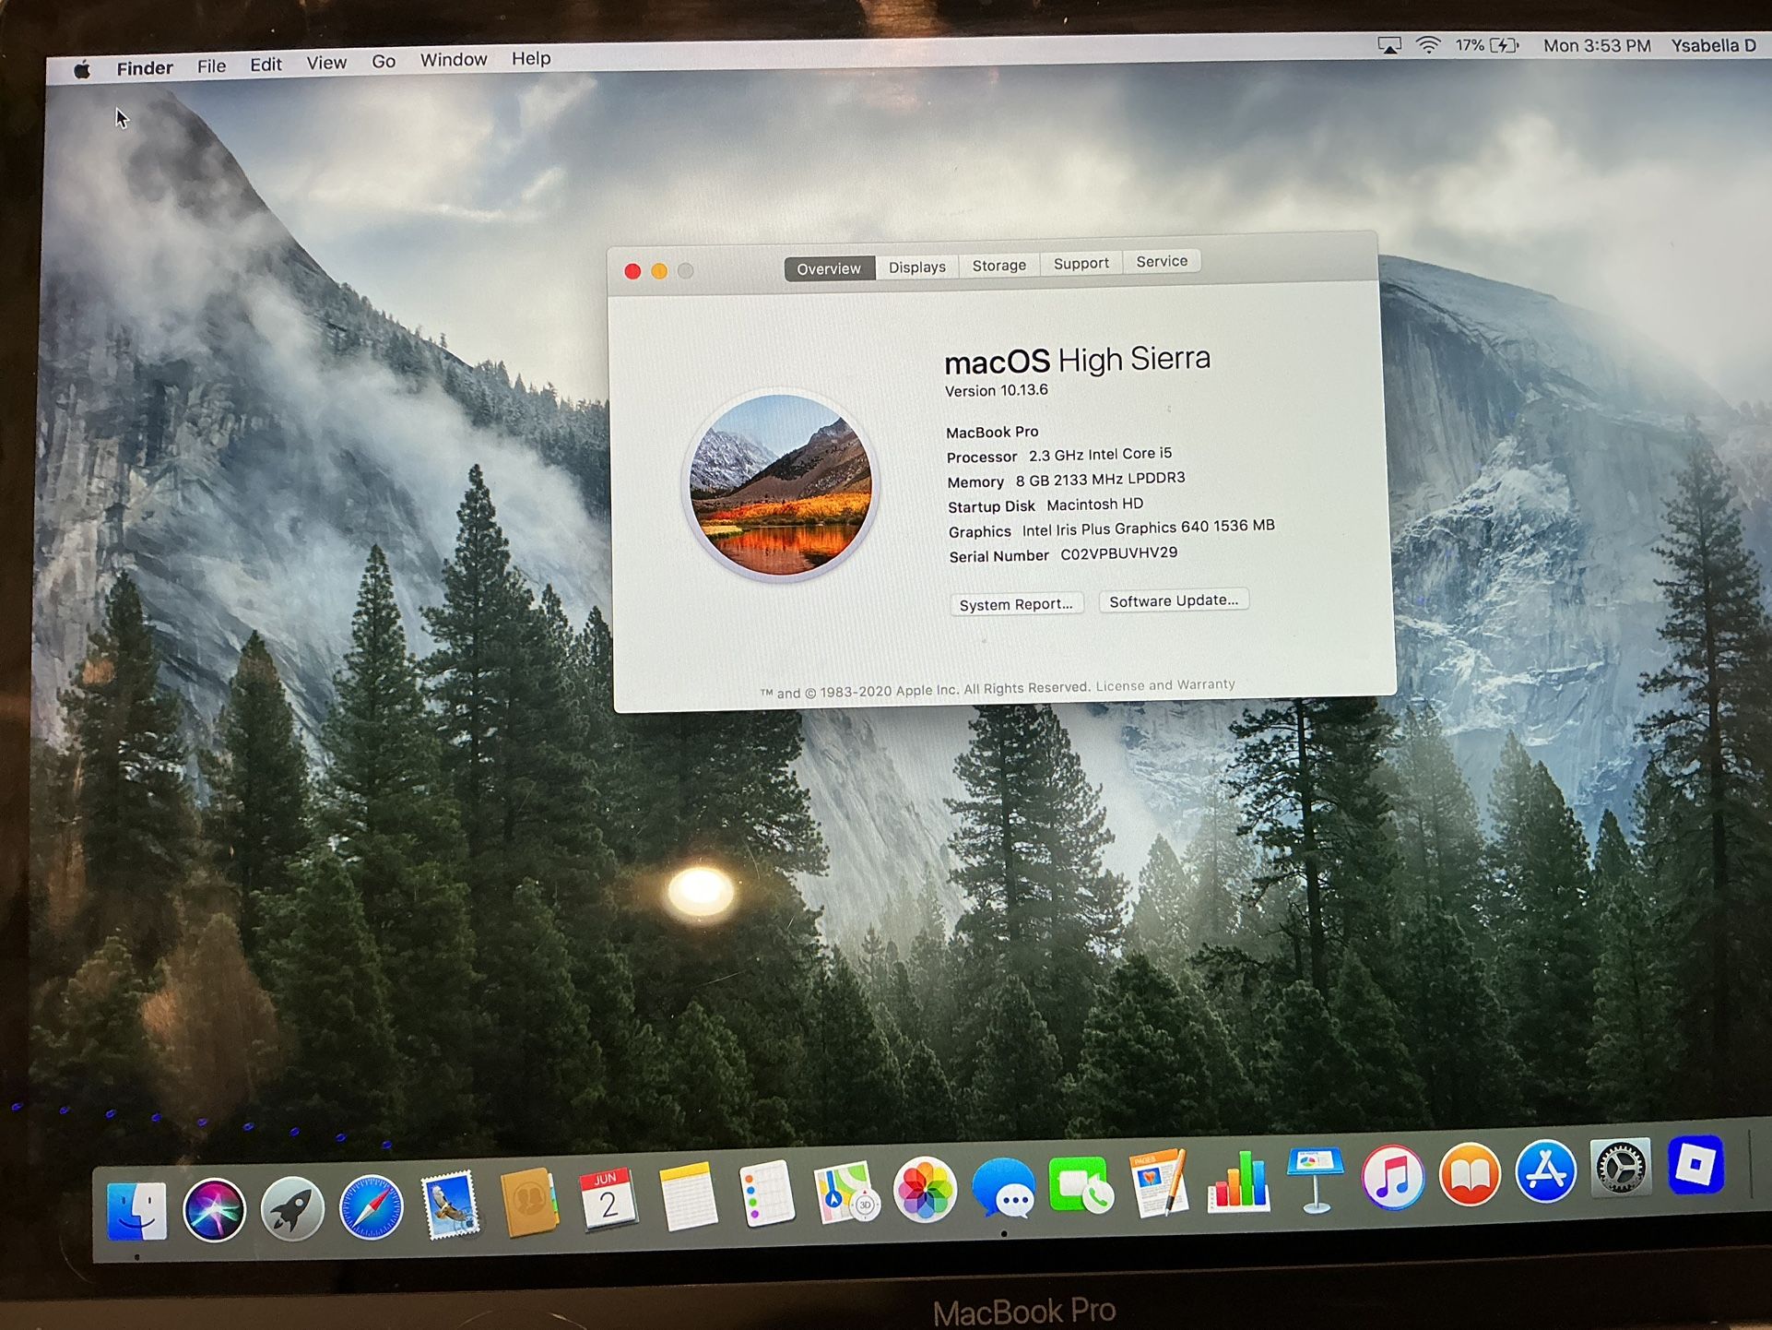Screen dimensions: 1772x1330
Task: Launch Pages from the Dock
Action: [1158, 1185]
